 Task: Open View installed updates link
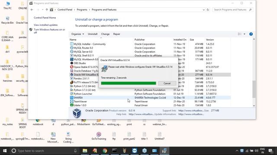[x=45, y=25]
